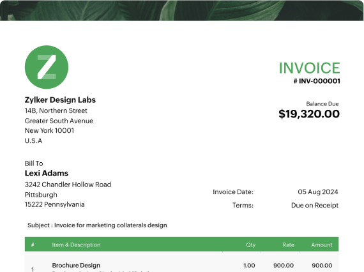Click the Brochure Design line item
364x272 pixels.
(76, 265)
